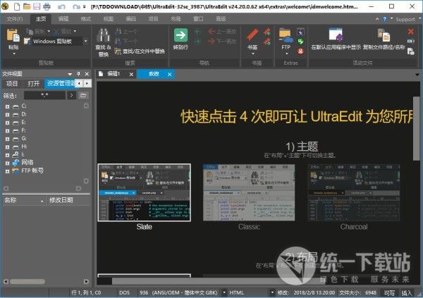Sort by the Name (名称) column header
This screenshot has width=423, height=298.
[x=24, y=200]
